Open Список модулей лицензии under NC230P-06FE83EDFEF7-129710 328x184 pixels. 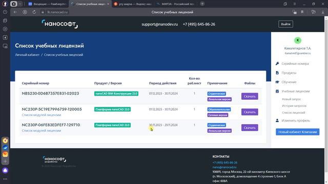click(42, 131)
